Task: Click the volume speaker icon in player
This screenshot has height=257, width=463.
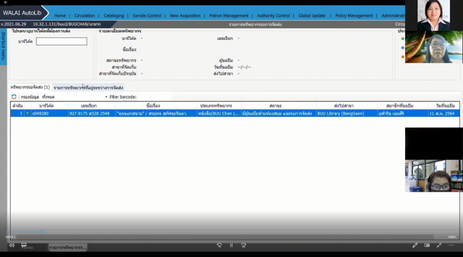Action: [x=11, y=245]
